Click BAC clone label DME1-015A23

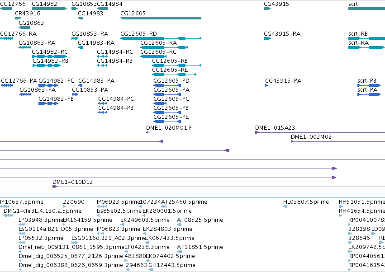pyautogui.click(x=275, y=128)
